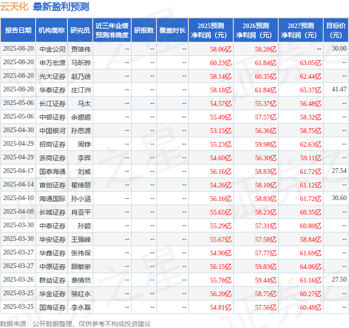Select analyst 贾雄伟
This screenshot has width=349, height=328.
click(x=81, y=49)
